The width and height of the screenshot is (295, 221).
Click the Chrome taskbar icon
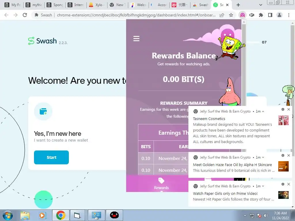point(60,215)
